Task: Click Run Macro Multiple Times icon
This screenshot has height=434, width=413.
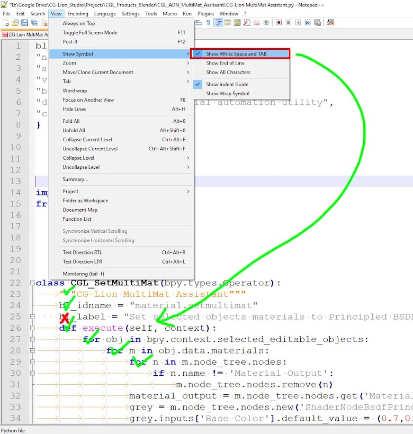Action: point(308,23)
